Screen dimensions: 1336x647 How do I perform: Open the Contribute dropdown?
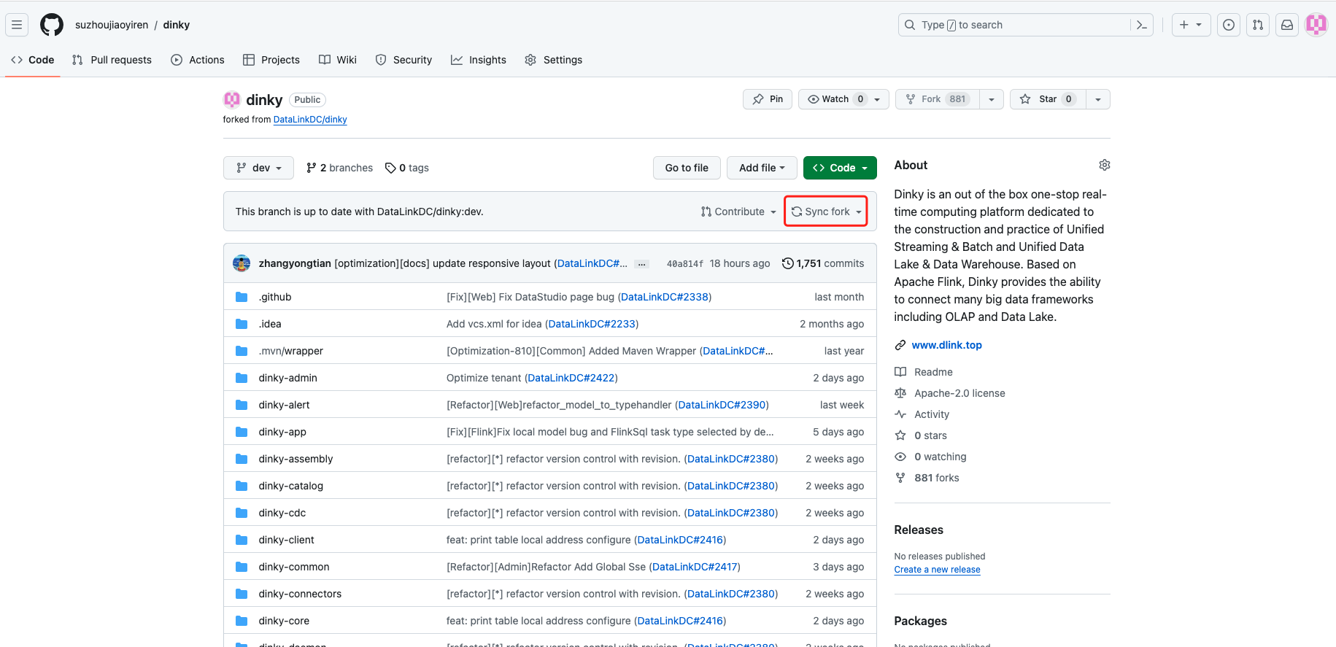tap(738, 212)
